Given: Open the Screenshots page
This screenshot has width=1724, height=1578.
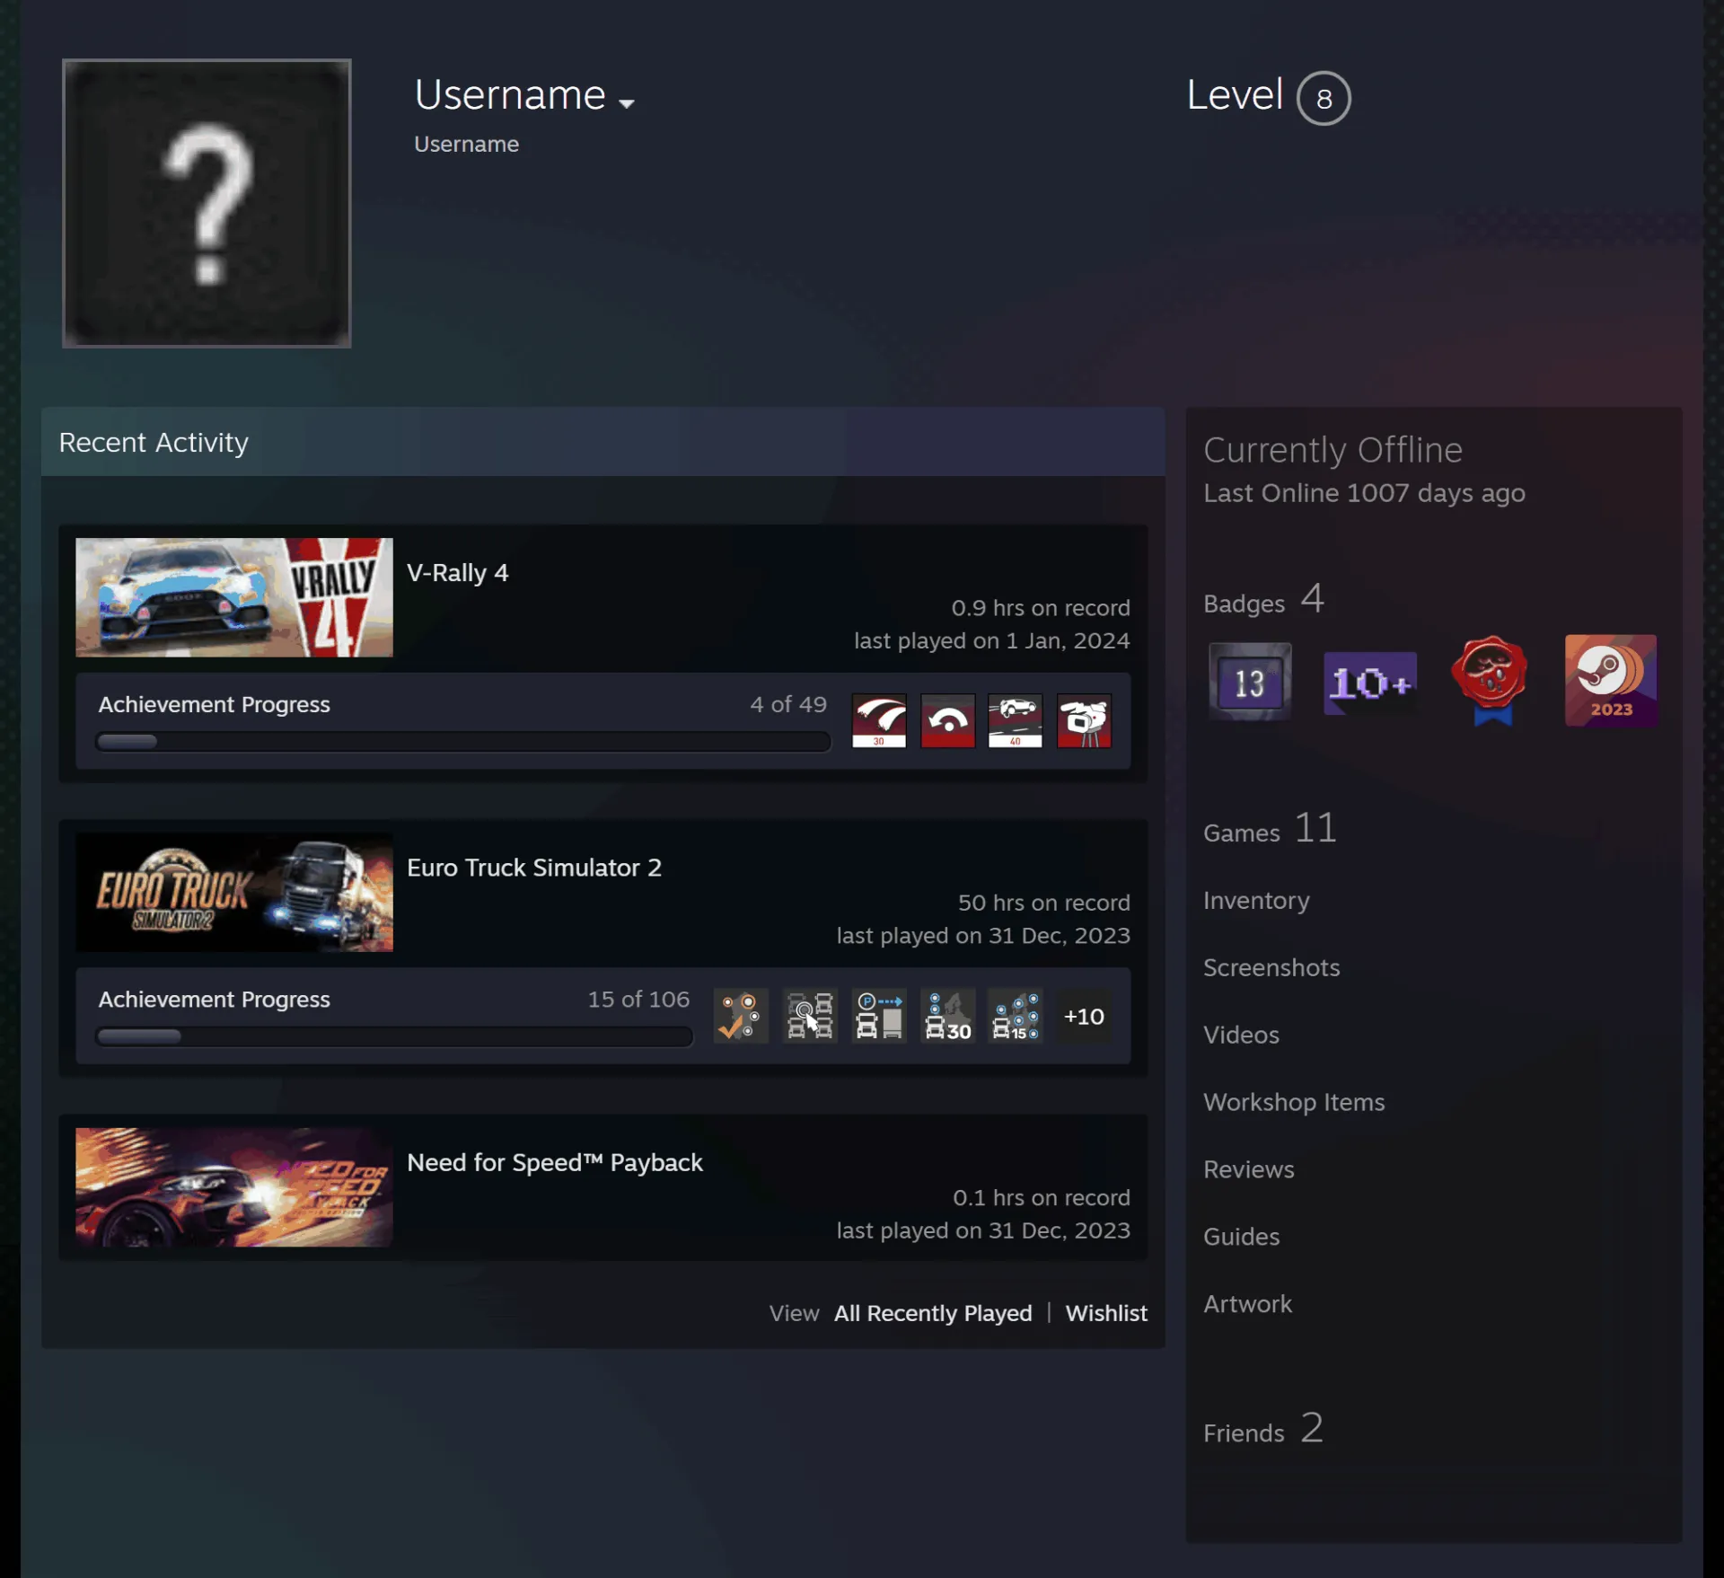Looking at the screenshot, I should click(x=1271, y=967).
